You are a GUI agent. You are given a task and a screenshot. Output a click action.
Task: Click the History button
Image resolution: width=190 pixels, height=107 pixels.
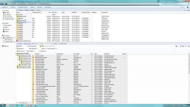[x=32, y=7]
